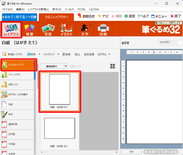Viewport: 183px width, 155px height.
Task: Click the 取込 import button
Action: (77, 54)
